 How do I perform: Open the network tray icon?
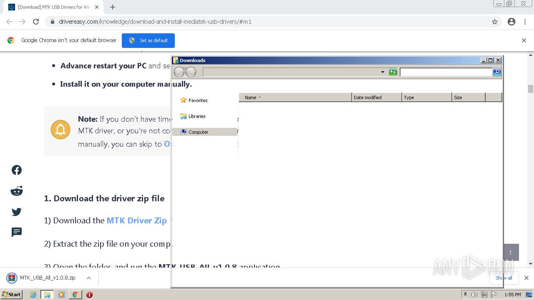(484, 295)
